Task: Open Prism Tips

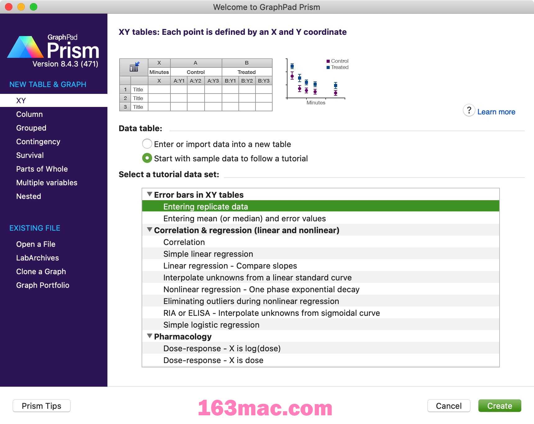Action: click(x=42, y=406)
